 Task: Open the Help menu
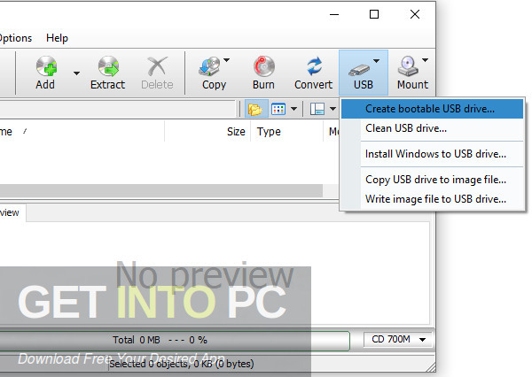(57, 38)
